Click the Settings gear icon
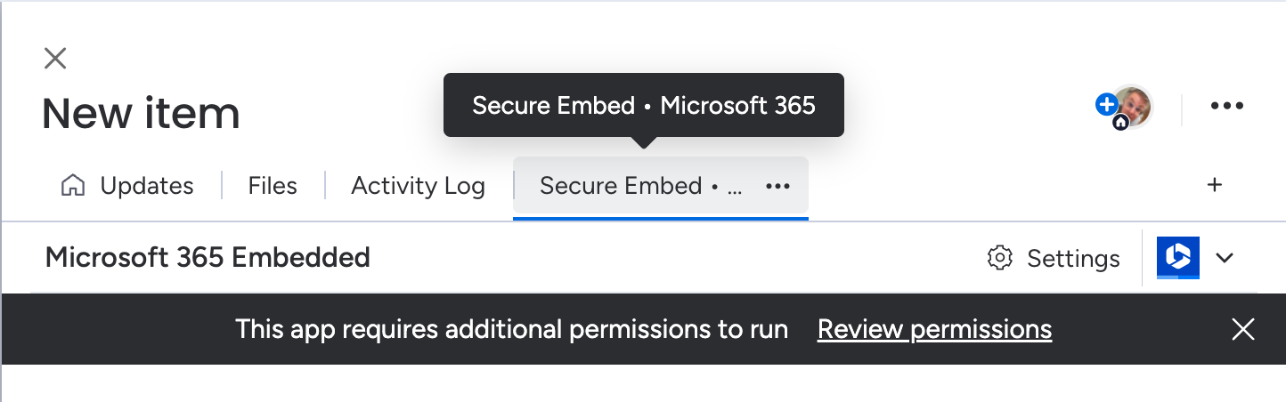The image size is (1286, 402). tap(1000, 258)
